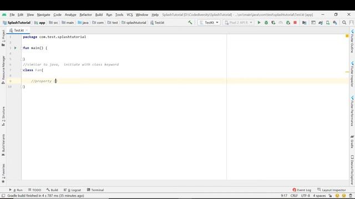
Task: Open the Run menu
Action: tap(109, 15)
